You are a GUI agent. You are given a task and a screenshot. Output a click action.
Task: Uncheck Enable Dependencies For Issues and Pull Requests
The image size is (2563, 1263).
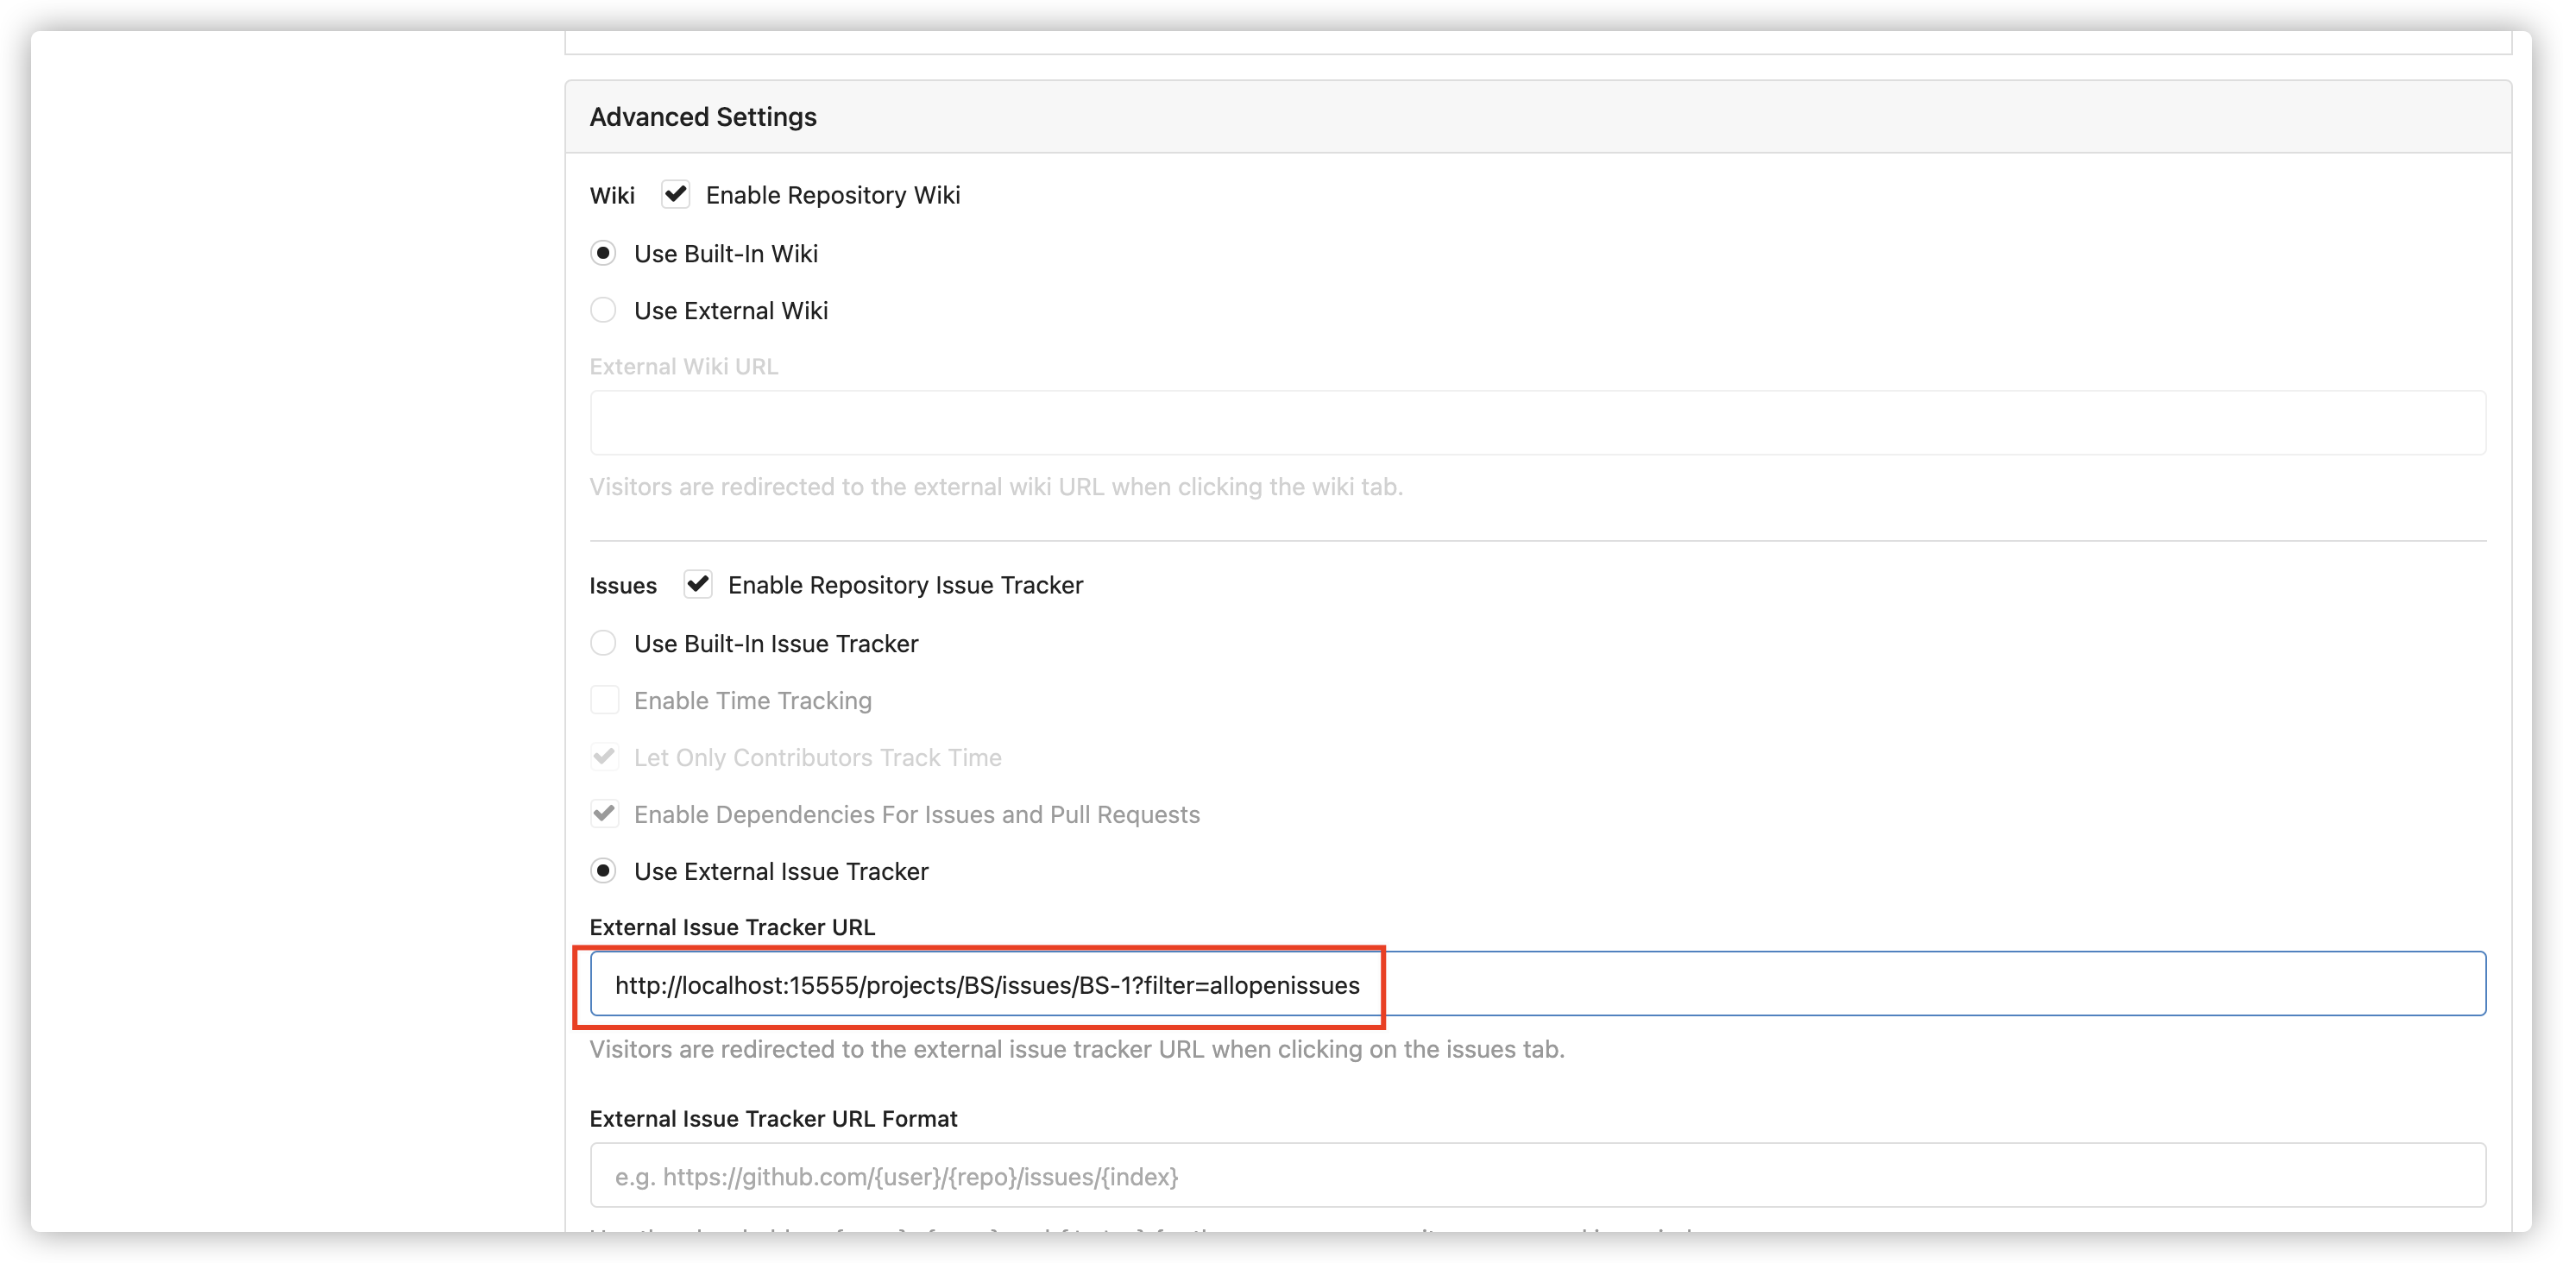pos(605,814)
